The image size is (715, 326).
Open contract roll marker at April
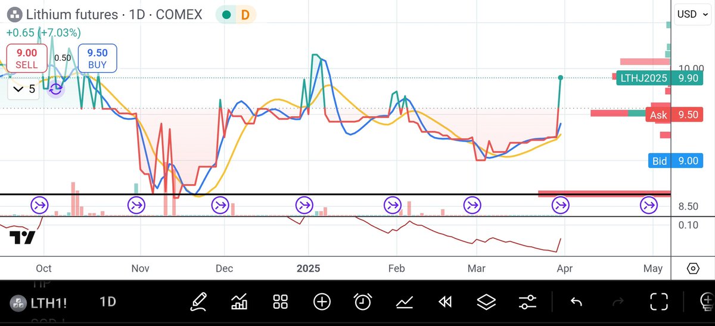pyautogui.click(x=561, y=206)
